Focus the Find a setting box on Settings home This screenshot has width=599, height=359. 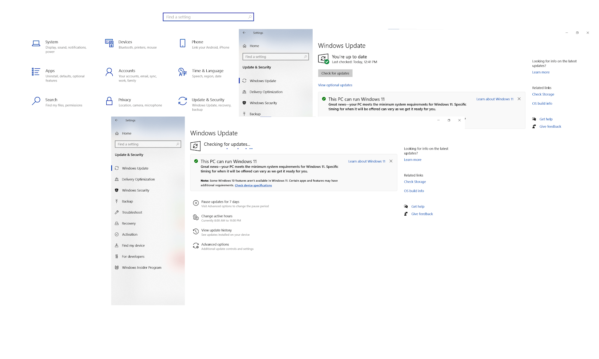coord(209,17)
